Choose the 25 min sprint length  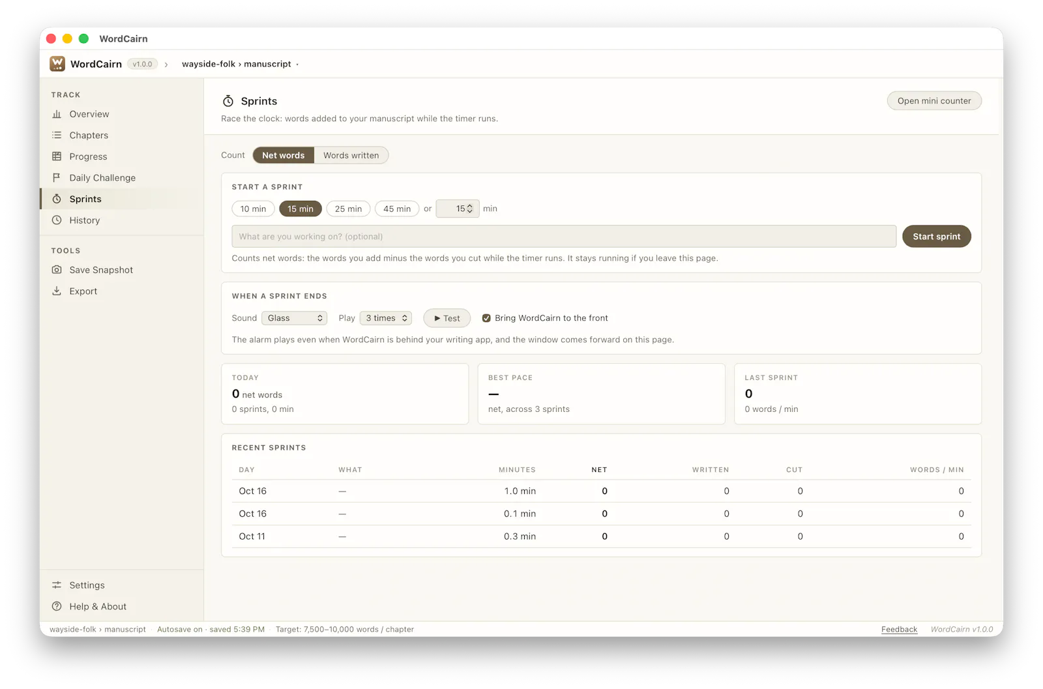point(349,209)
